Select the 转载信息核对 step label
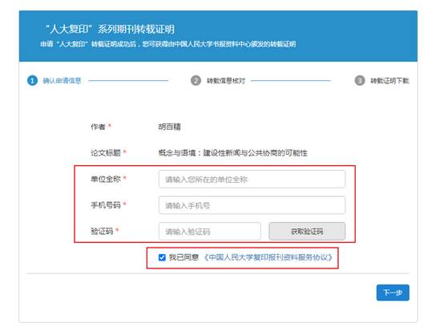The width and height of the screenshot is (443, 335). coord(226,81)
